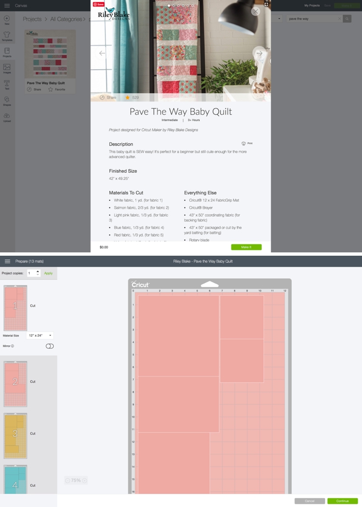362x507 pixels.
Task: Click the project copies number field
Action: point(31,273)
